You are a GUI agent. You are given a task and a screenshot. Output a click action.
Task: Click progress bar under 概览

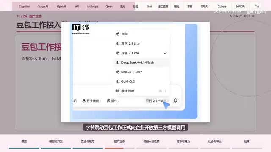click(24, 148)
